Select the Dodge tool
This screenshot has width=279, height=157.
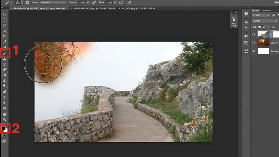point(4,86)
